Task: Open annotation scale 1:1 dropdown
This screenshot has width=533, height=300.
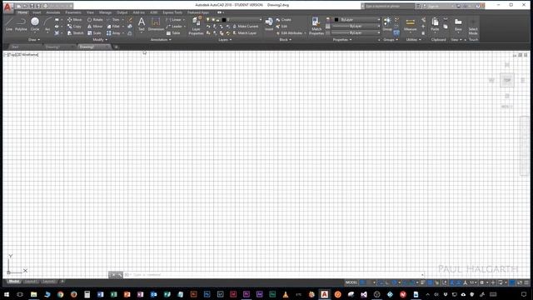Action: point(473,282)
